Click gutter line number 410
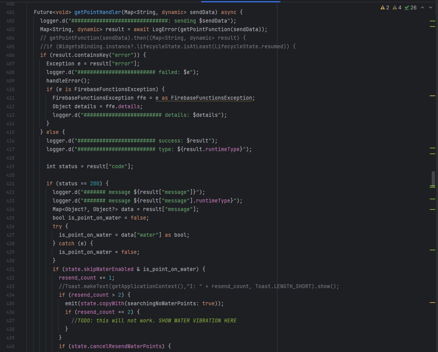The width and height of the screenshot is (438, 352). click(x=11, y=89)
